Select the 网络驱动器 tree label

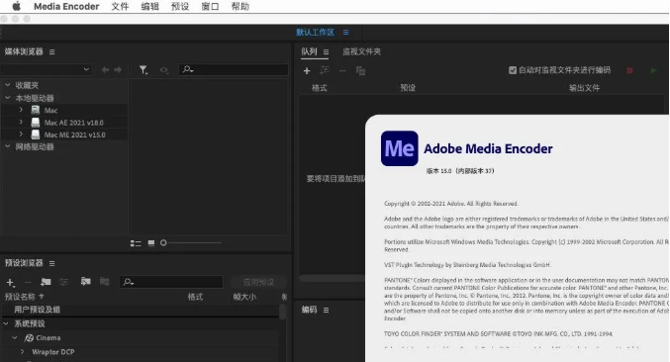tap(35, 146)
